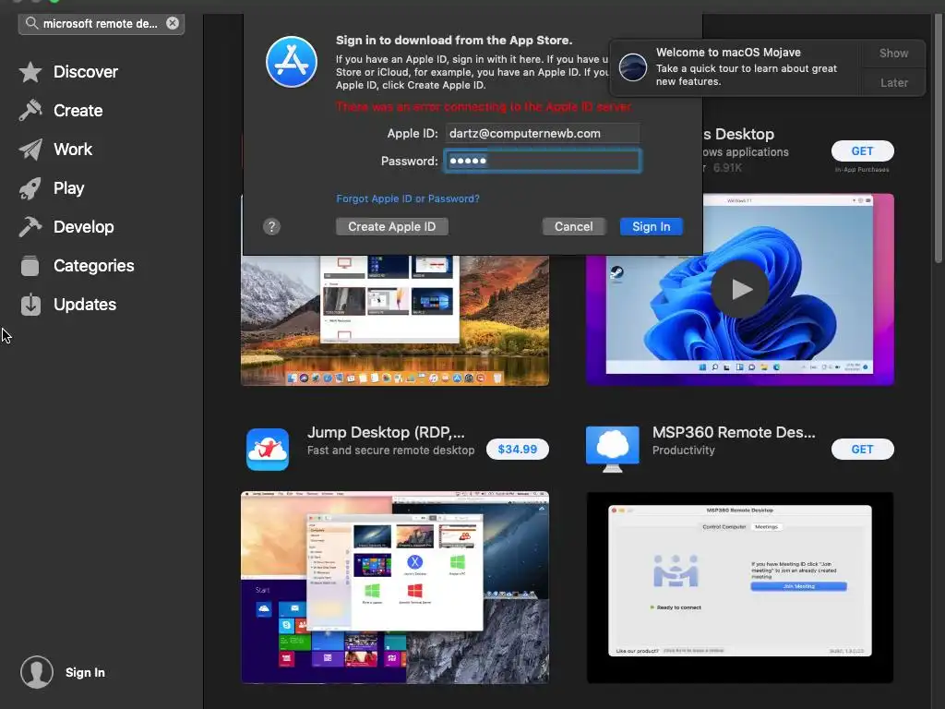This screenshot has height=709, width=945.
Task: Go to the Work category
Action: 73,150
